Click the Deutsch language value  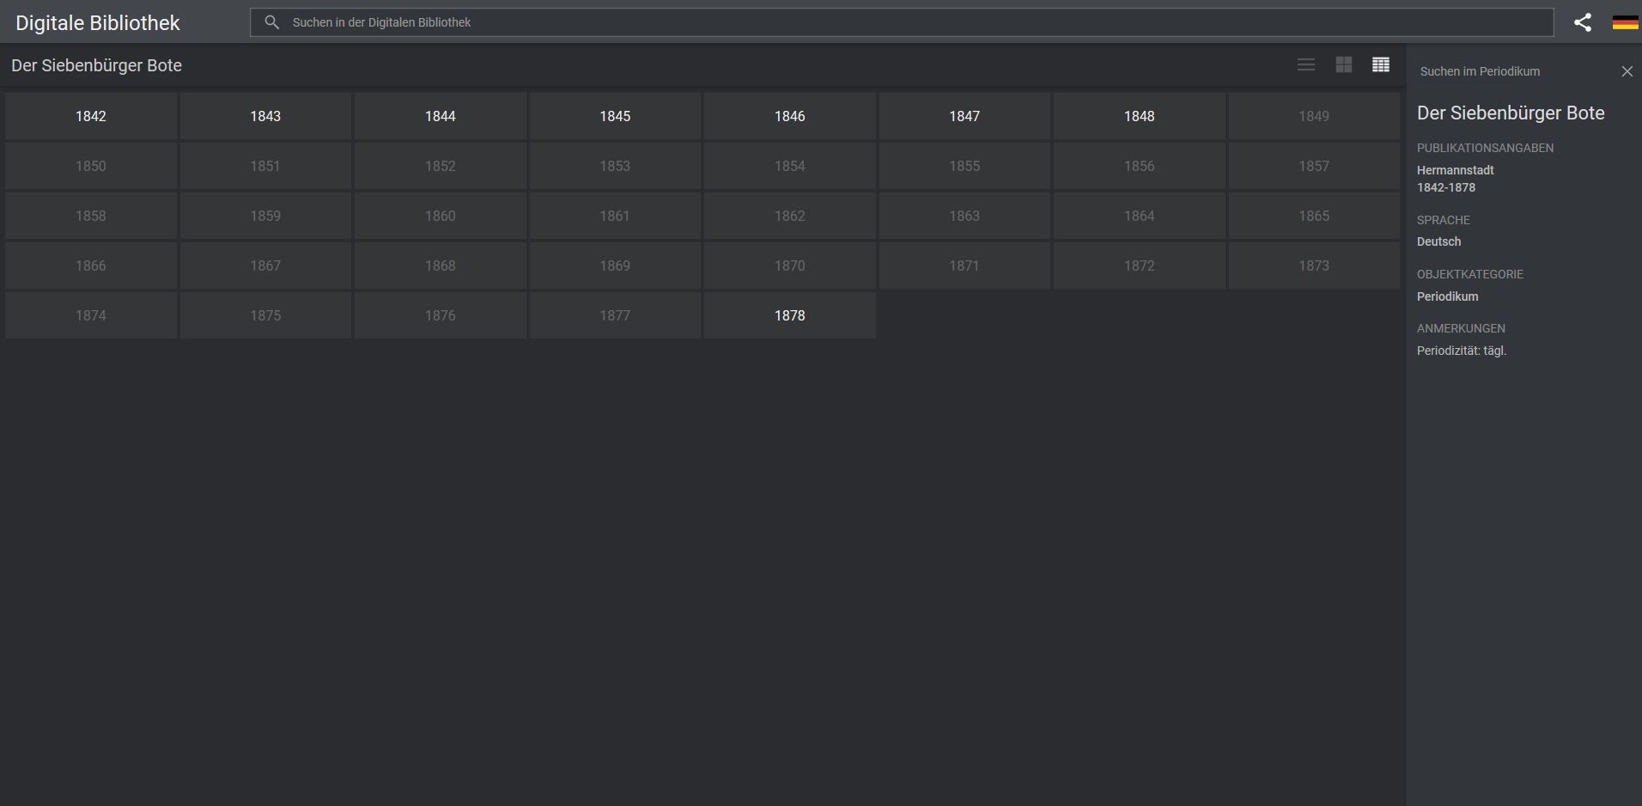coord(1438,241)
